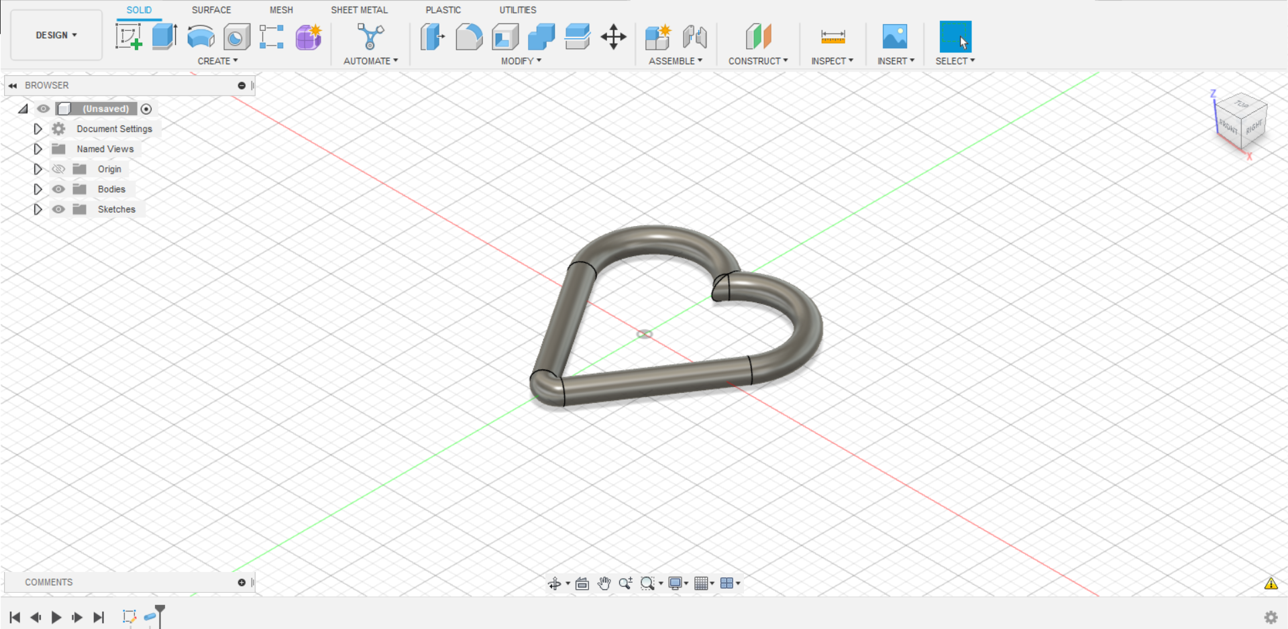1288x629 pixels.
Task: Click the Insert image icon
Action: [x=895, y=36]
